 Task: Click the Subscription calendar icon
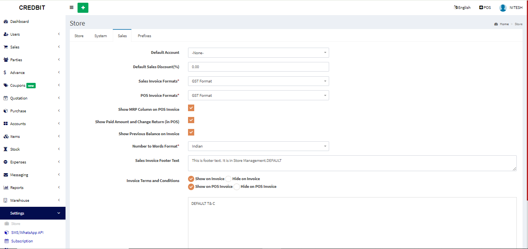(7, 241)
